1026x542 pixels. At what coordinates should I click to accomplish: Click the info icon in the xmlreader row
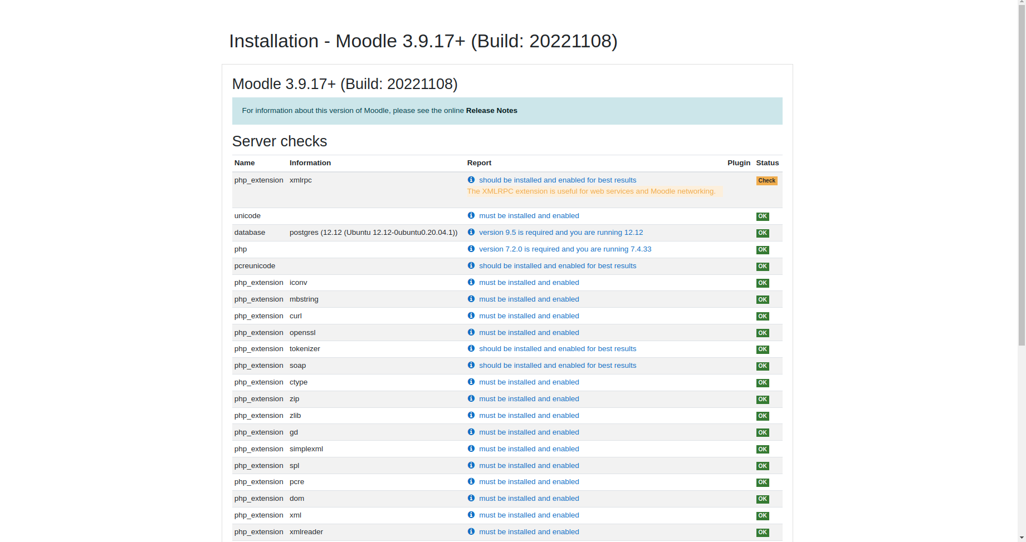pyautogui.click(x=471, y=531)
